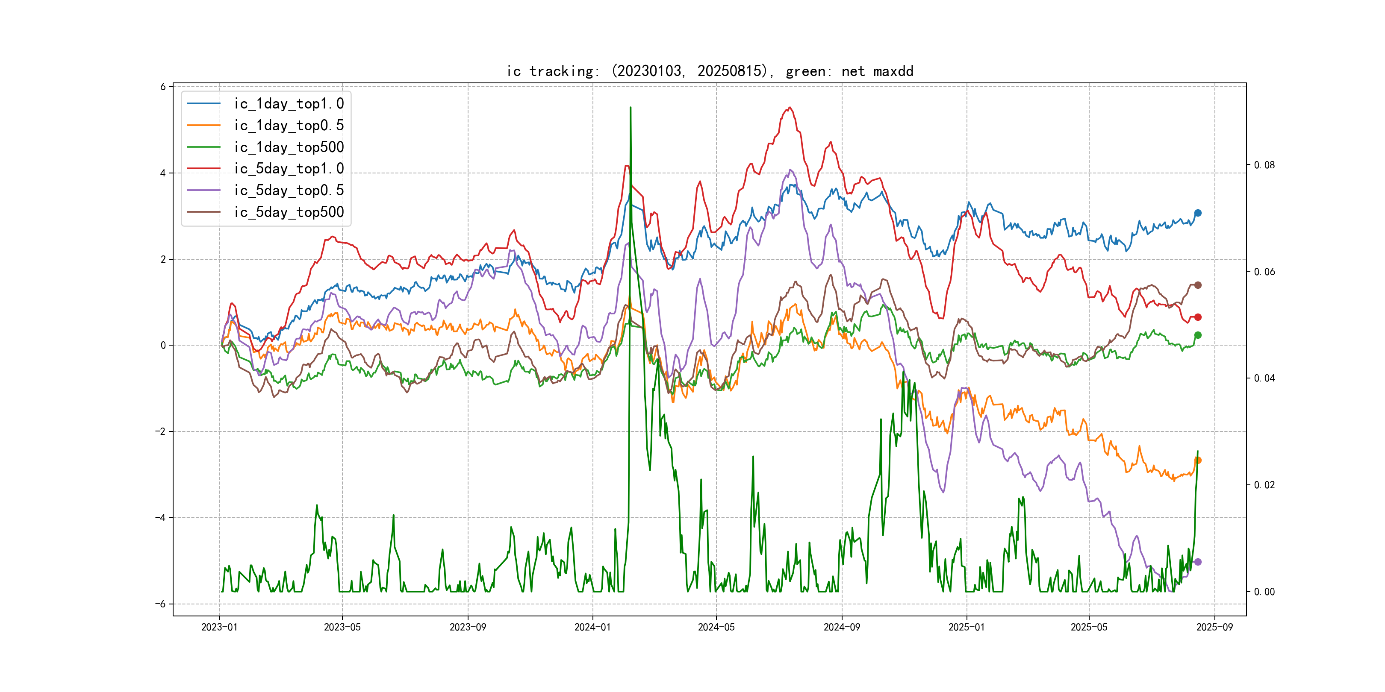
Task: Click the purple endpoint dot marker
Action: click(x=1198, y=562)
